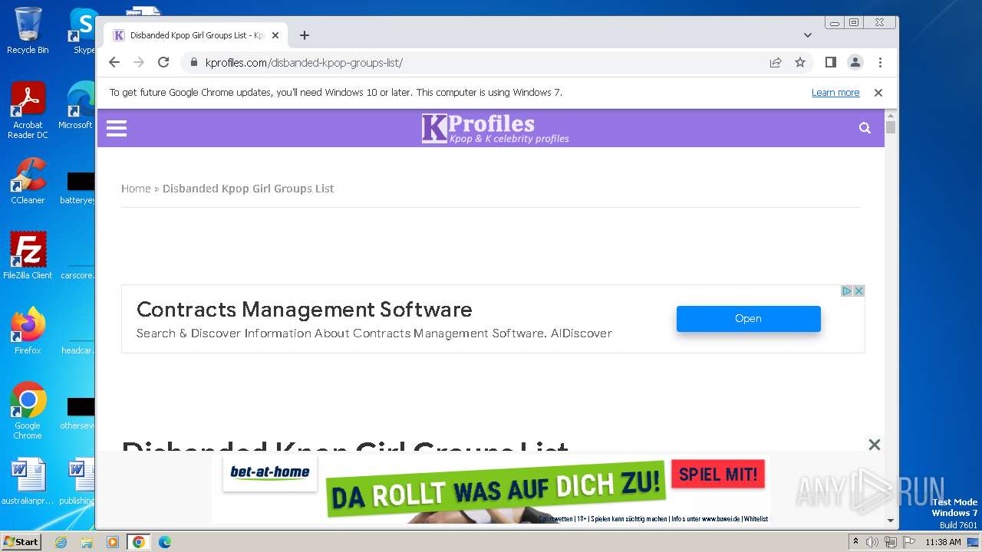Image resolution: width=982 pixels, height=552 pixels.
Task: Open the AdChoices info icon
Action: pos(847,291)
